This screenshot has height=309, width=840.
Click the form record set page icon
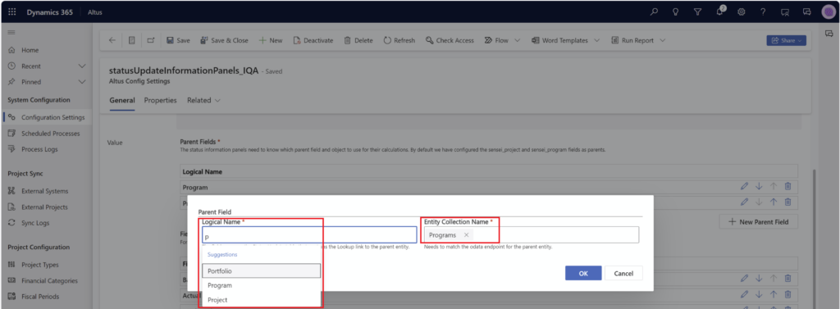[x=132, y=40]
